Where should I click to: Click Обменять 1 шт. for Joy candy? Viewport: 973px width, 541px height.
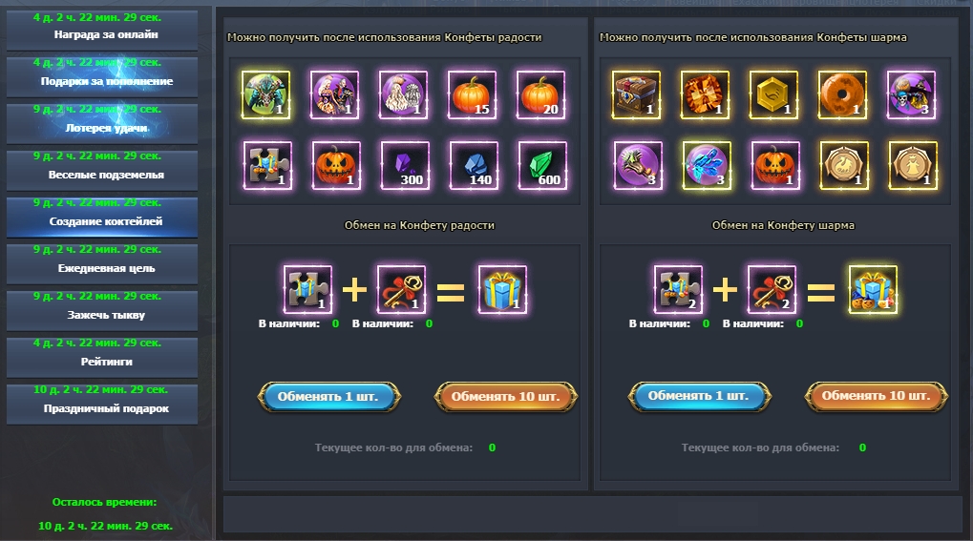328,396
